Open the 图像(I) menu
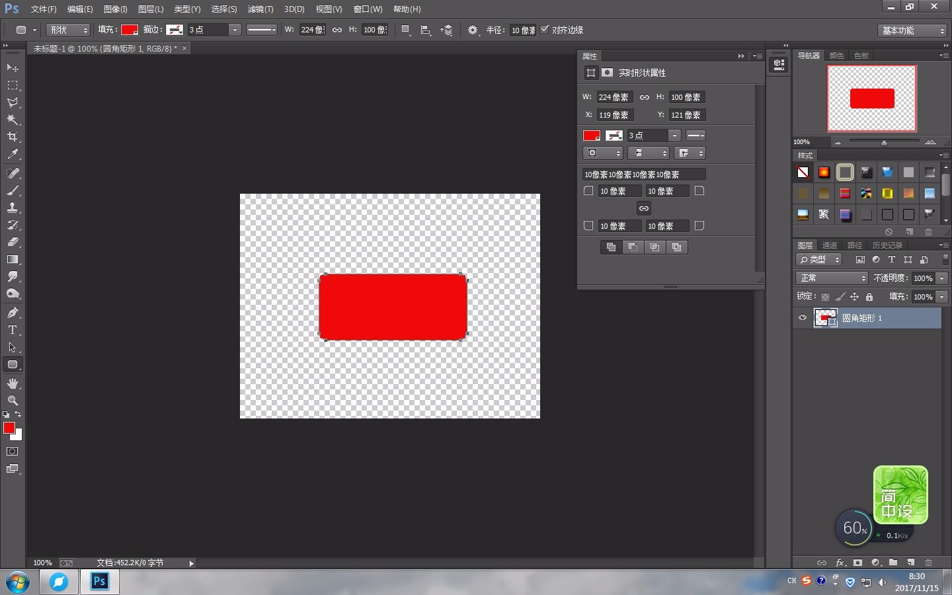 pos(116,9)
